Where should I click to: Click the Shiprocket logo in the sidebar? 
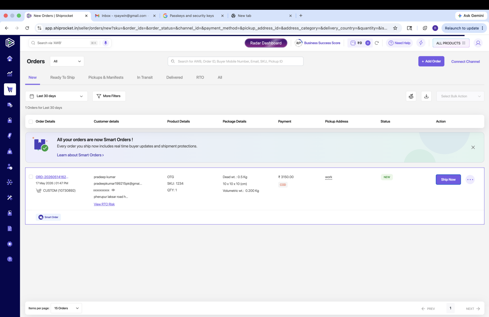pos(10,43)
